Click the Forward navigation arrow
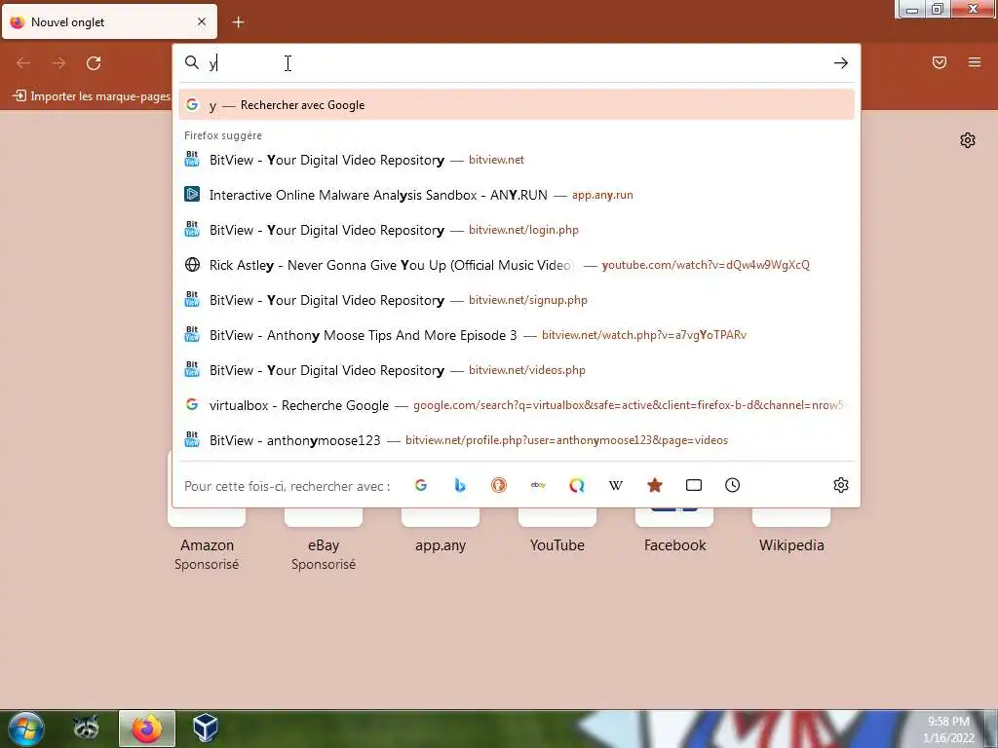 (58, 63)
